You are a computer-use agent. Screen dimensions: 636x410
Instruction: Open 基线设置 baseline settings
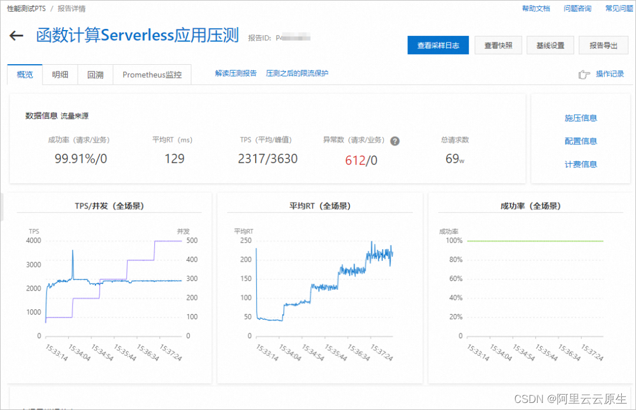pyautogui.click(x=551, y=45)
